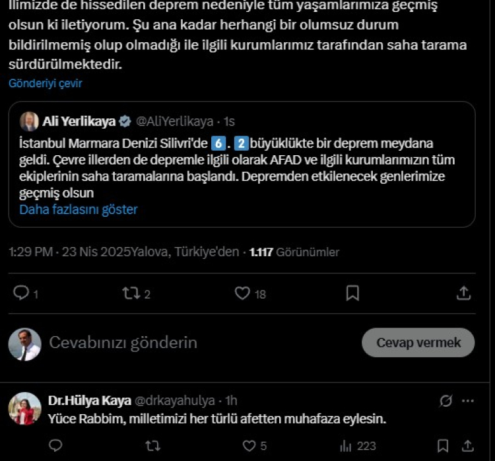
Task: Expand quoted post with 'Daha fazlasını göster'
Action: point(79,209)
